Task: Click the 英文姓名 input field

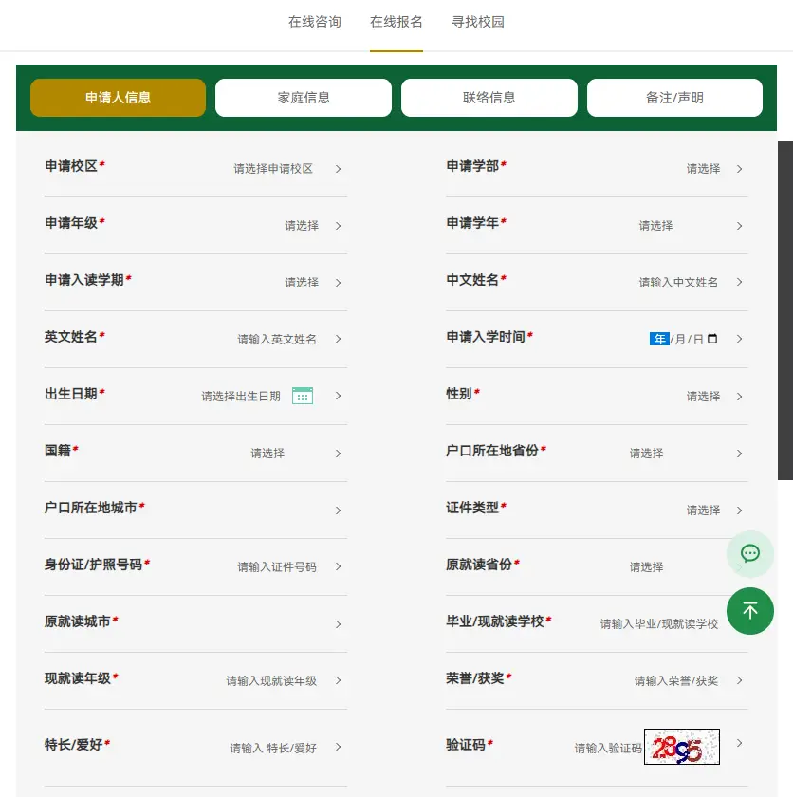Action: tap(277, 340)
